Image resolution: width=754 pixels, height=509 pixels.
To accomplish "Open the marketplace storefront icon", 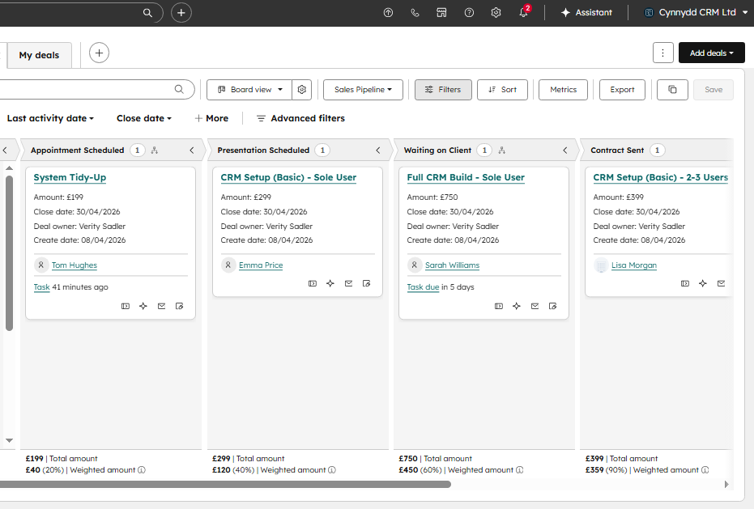I will [x=441, y=13].
